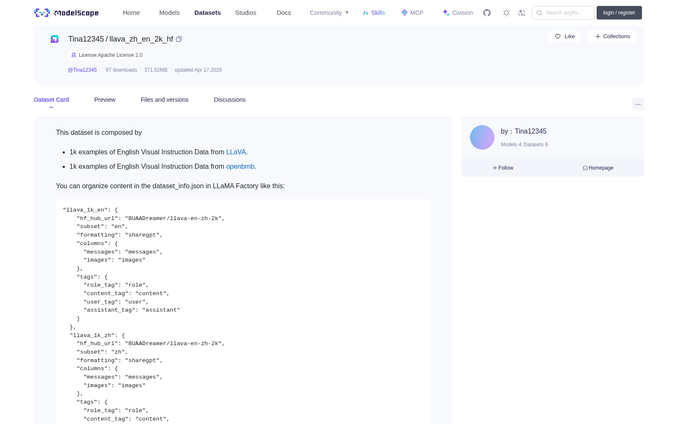
Task: Copy dataset name with the copy icon
Action: pyautogui.click(x=179, y=39)
